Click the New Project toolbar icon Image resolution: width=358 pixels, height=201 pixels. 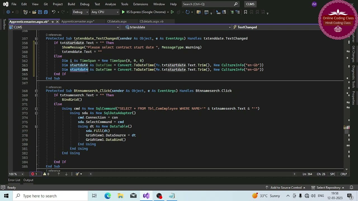tap(25, 12)
